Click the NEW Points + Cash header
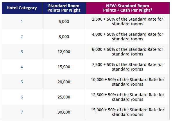The height and width of the screenshot is (122, 172). 128,8
